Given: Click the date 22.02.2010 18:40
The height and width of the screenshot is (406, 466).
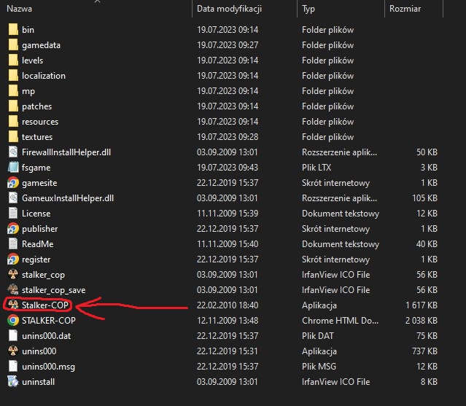Looking at the screenshot, I should pyautogui.click(x=228, y=305).
